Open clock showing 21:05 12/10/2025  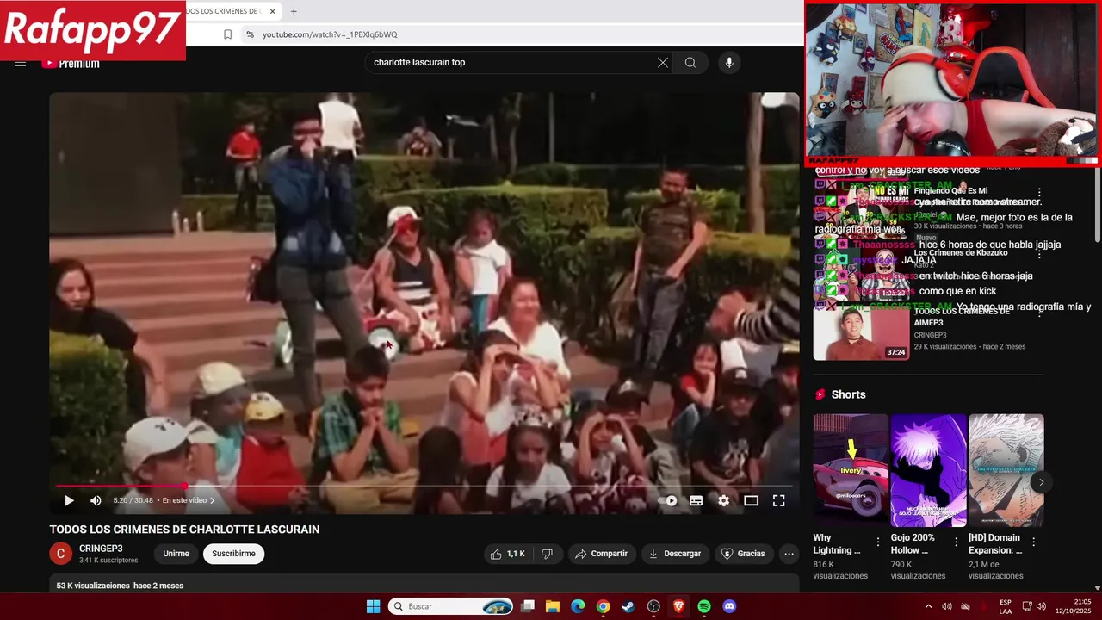(x=1074, y=606)
